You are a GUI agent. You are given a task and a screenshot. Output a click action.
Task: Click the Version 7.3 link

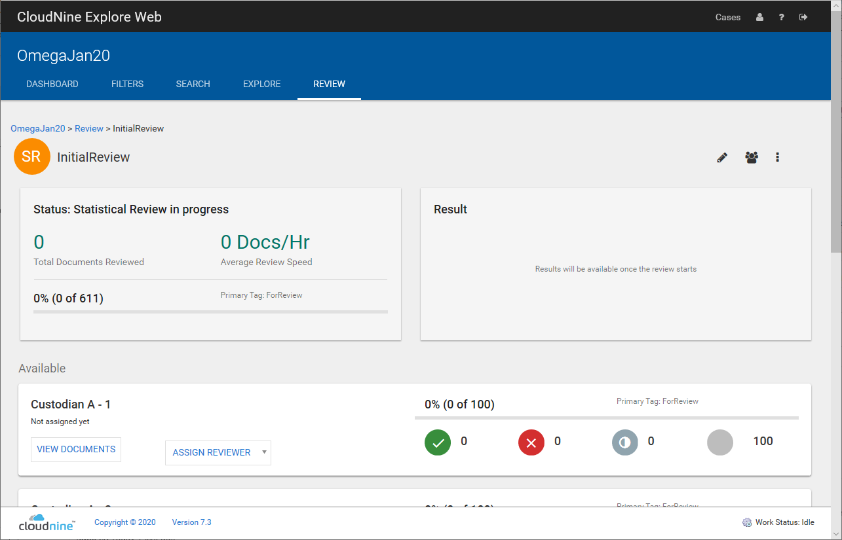191,522
